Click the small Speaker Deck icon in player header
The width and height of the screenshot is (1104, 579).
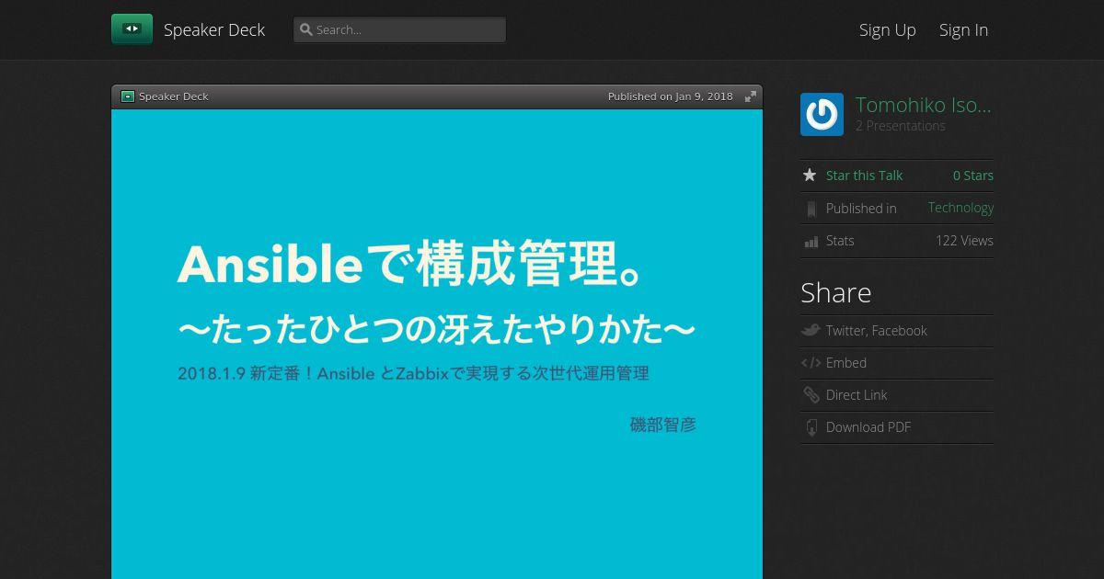coord(128,96)
